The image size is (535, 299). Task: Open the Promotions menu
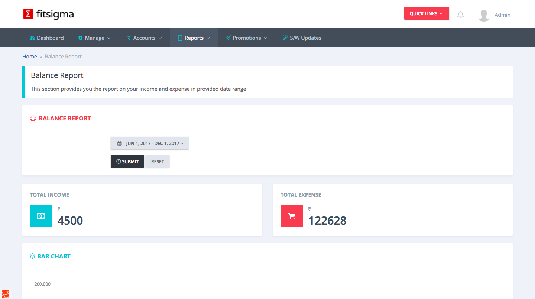pyautogui.click(x=246, y=38)
